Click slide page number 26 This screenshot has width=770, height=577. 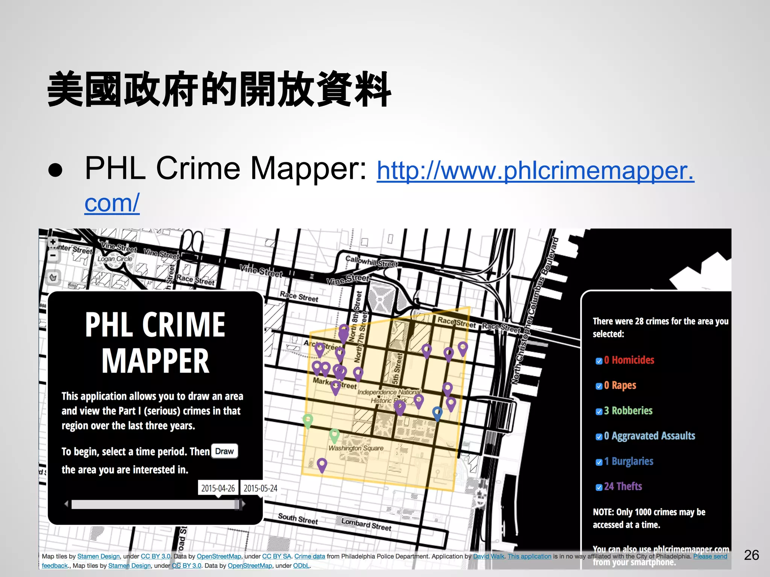752,555
